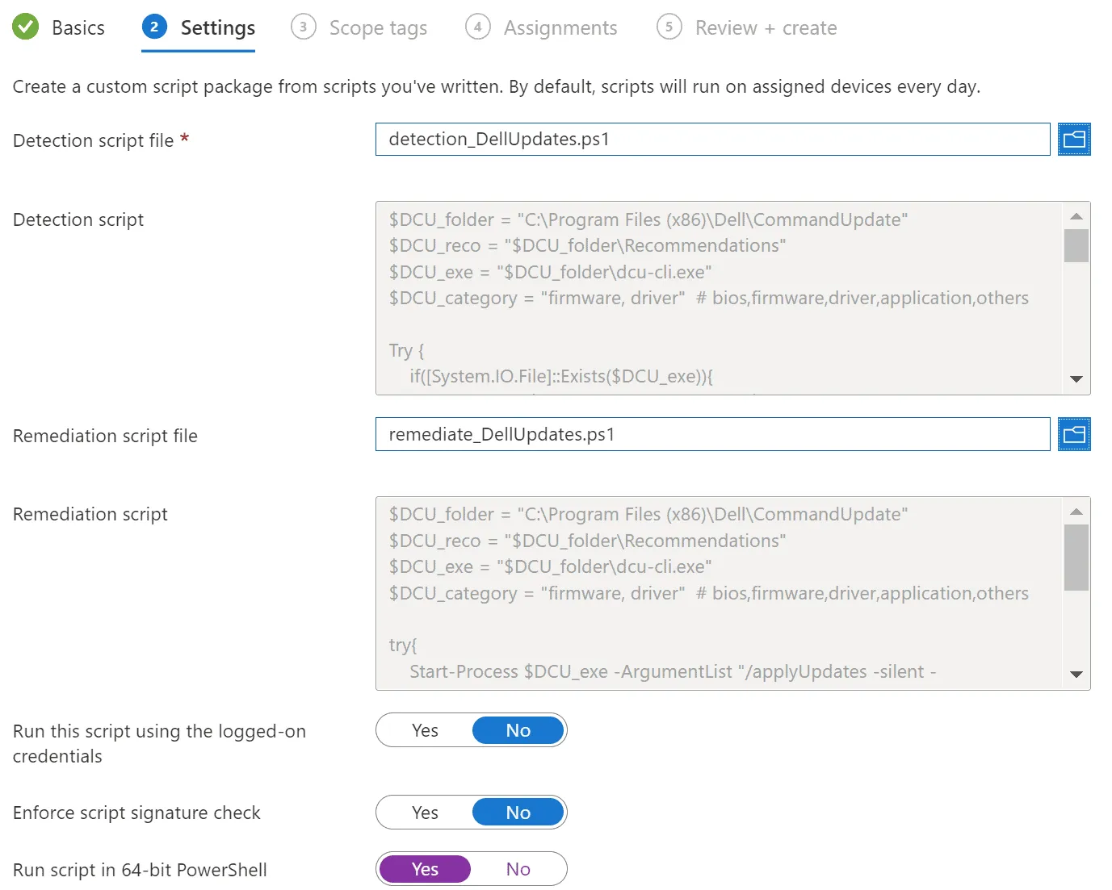This screenshot has height=890, width=1112.
Task: Set logged-on credentials to Yes
Action: [x=425, y=730]
